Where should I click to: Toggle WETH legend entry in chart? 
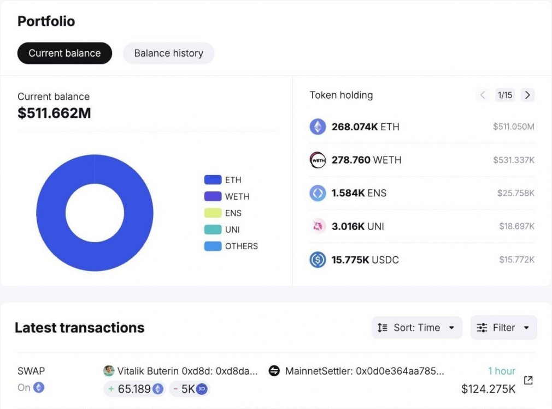227,196
